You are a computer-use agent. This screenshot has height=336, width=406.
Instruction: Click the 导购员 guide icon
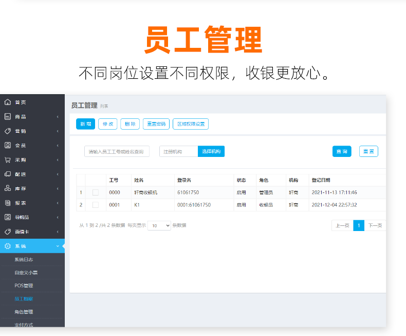click(x=8, y=217)
